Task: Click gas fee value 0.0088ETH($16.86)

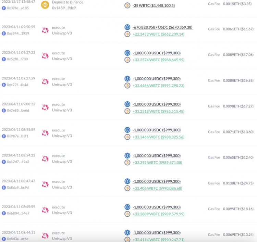Action: [x=238, y=80]
